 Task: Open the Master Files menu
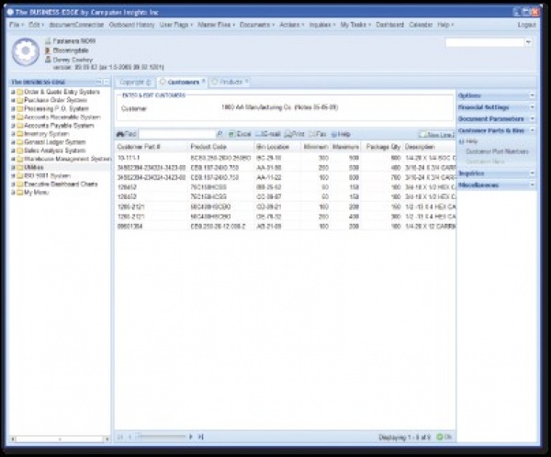[216, 25]
